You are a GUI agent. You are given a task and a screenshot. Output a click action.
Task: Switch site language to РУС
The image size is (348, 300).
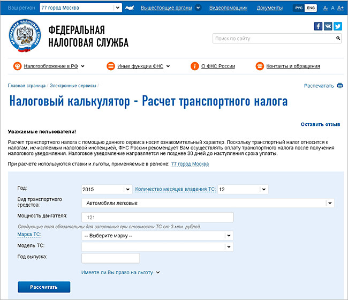(300, 9)
